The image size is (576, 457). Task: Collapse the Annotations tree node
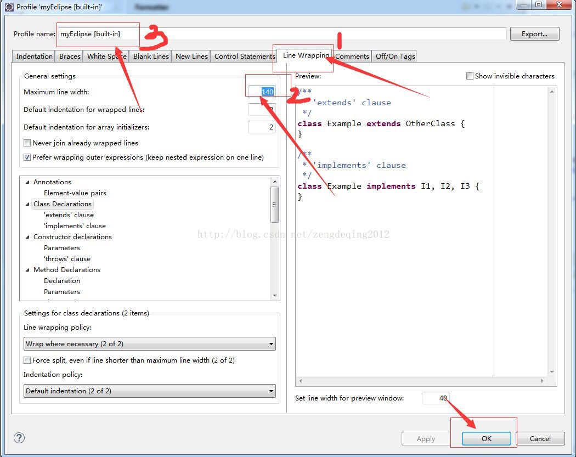coord(27,182)
